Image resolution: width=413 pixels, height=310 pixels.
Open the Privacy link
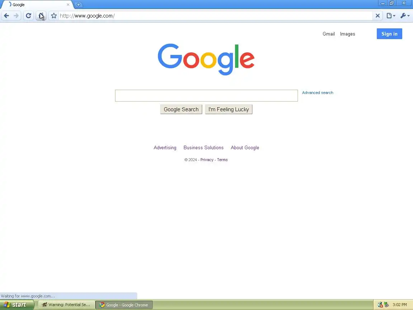click(207, 160)
